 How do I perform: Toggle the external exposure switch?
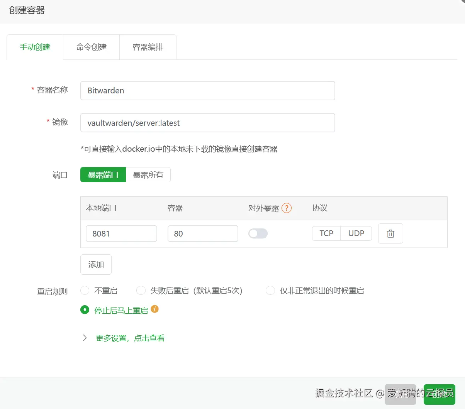[258, 233]
